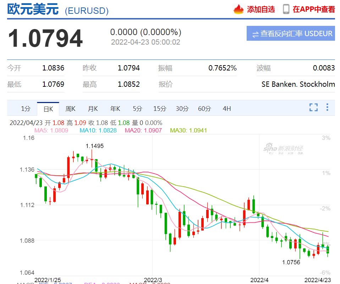Choose the 30分 interval tab
This screenshot has height=284, width=340.
pyautogui.click(x=182, y=109)
